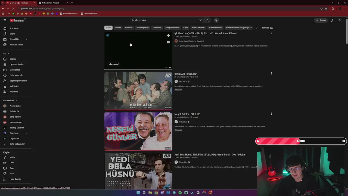Image resolution: width=348 pixels, height=196 pixels.
Task: Select the Banka sahnesi chip
Action: click(x=198, y=28)
